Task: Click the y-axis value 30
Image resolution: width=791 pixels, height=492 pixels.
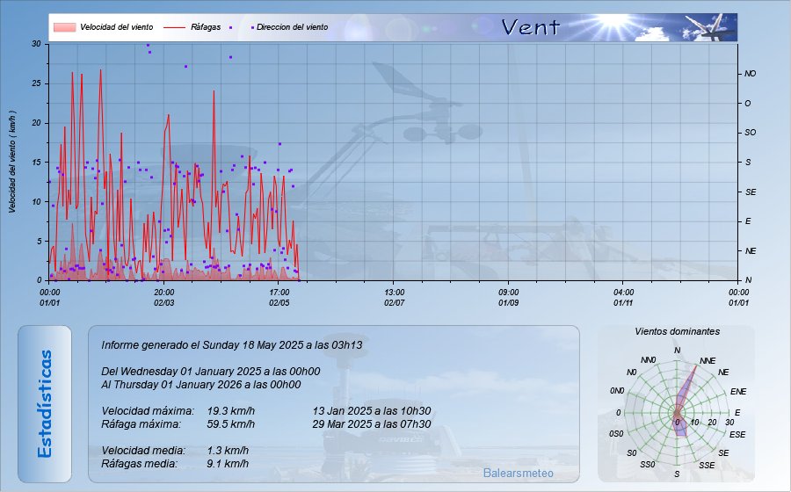Action: (36, 44)
